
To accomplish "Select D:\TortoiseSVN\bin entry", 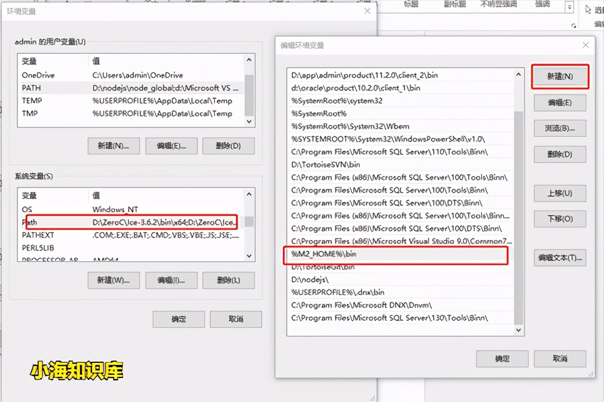I will pyautogui.click(x=401, y=165).
